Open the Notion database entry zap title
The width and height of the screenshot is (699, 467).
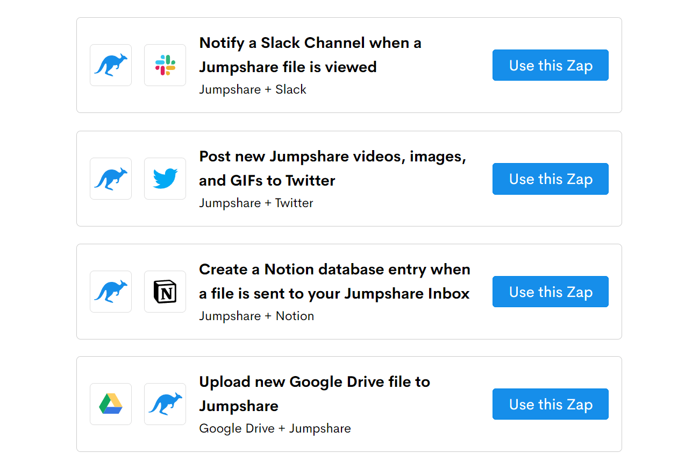point(334,281)
